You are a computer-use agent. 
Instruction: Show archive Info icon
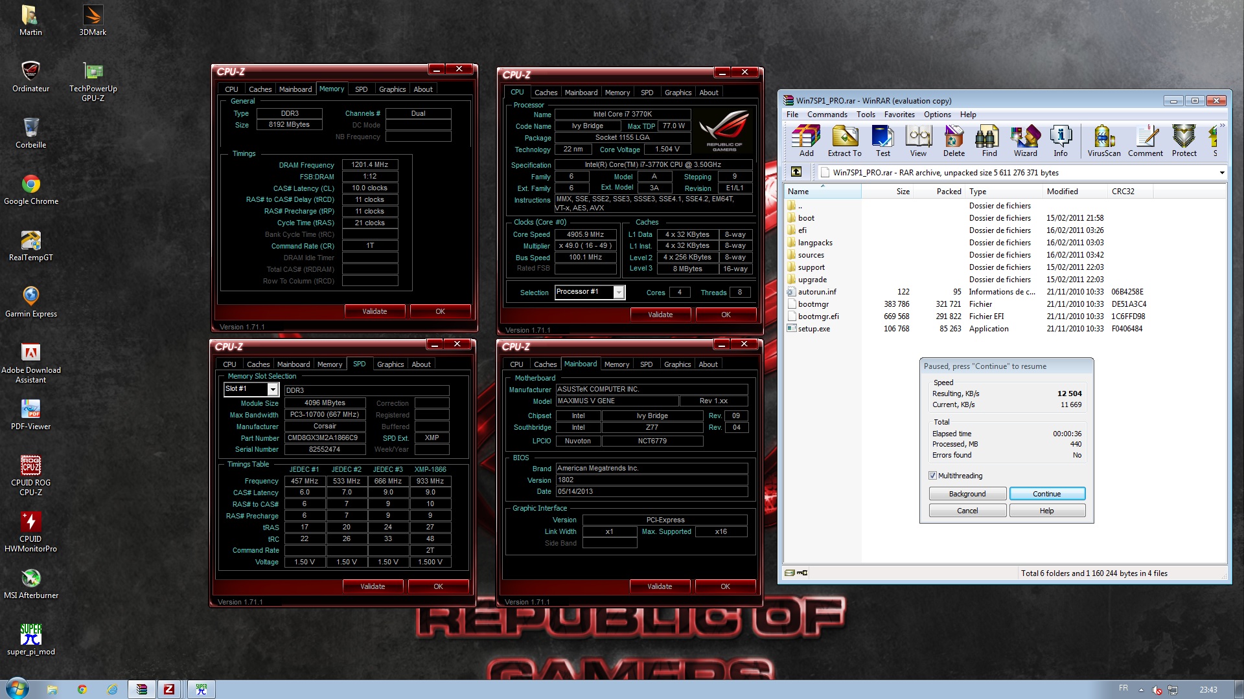point(1061,141)
